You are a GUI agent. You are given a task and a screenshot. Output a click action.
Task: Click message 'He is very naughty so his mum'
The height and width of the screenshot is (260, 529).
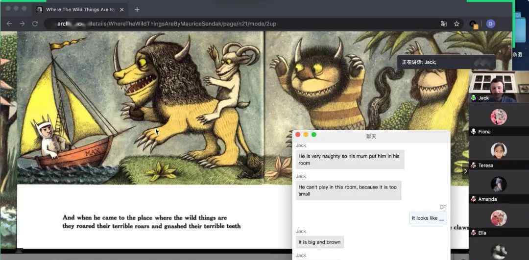point(350,160)
